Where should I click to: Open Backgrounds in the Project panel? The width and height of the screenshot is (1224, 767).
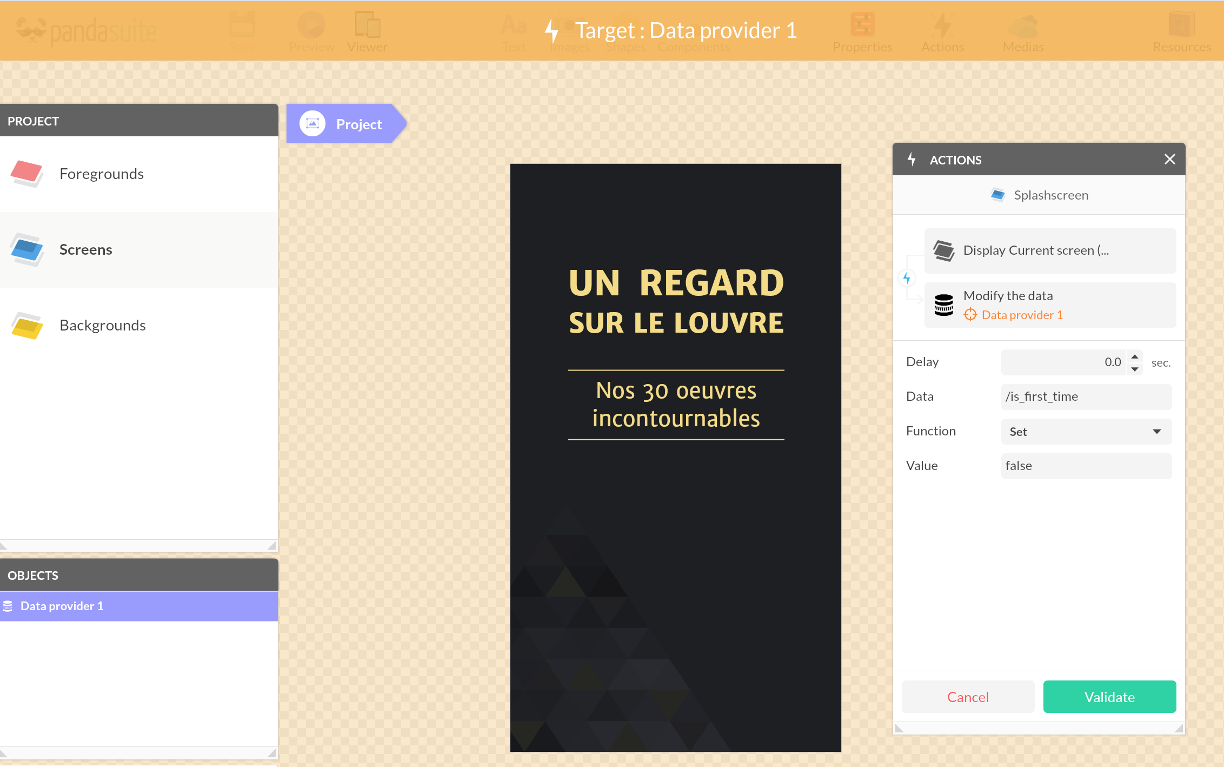pyautogui.click(x=139, y=325)
